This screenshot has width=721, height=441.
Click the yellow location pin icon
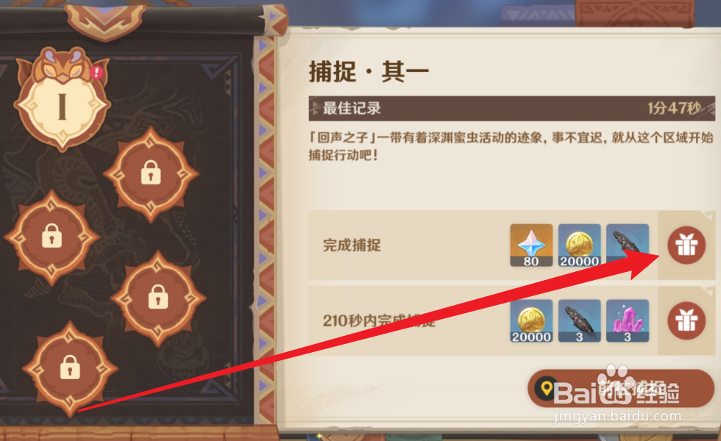pyautogui.click(x=547, y=389)
